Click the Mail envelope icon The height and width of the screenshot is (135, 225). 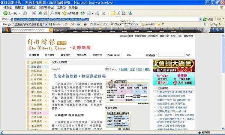[89, 13]
